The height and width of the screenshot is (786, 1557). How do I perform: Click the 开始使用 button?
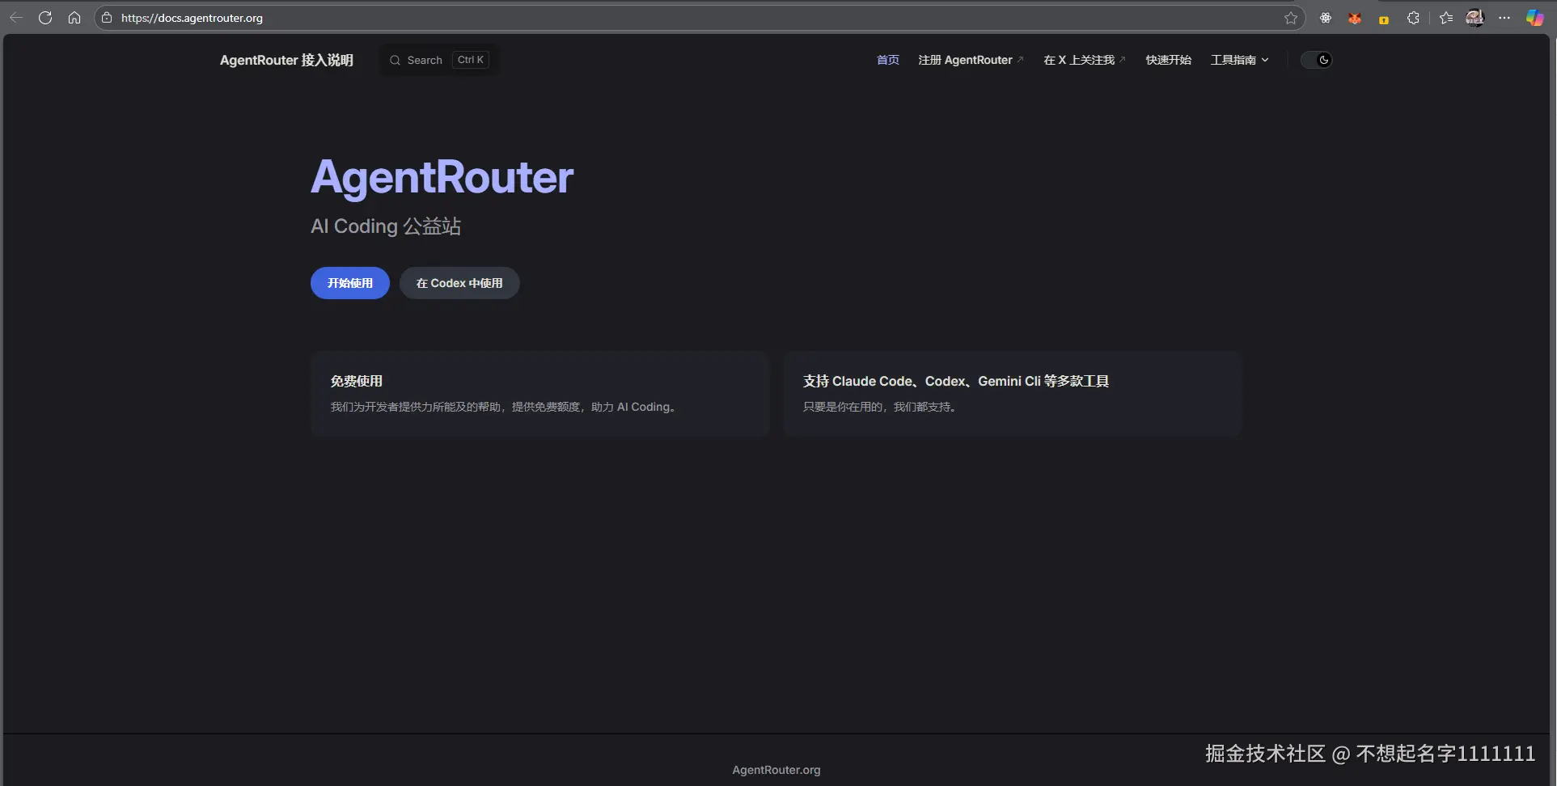pos(350,283)
